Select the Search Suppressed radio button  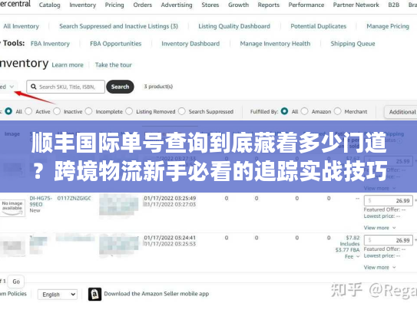[182, 111]
